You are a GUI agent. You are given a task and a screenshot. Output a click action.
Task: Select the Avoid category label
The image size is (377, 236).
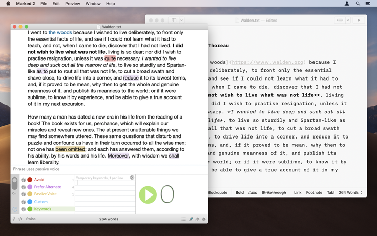39,180
